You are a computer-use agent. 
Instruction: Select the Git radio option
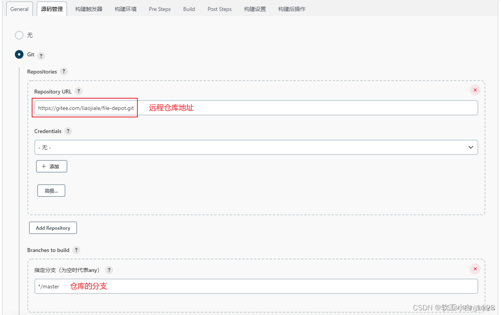(x=19, y=54)
